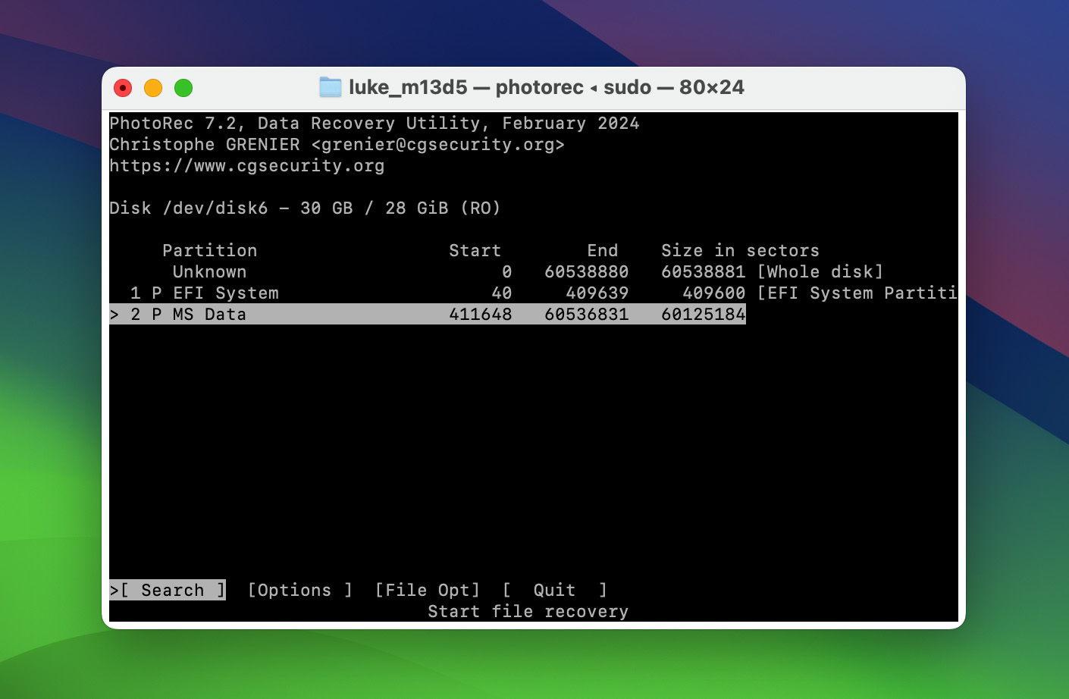This screenshot has height=699, width=1069.
Task: Click the Partition column header
Action: point(210,250)
